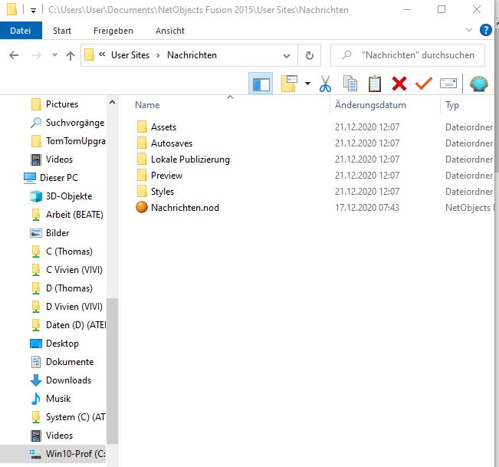Viewport: 499px width, 467px height.
Task: Toggle the navigation pane layout button
Action: pyautogui.click(x=261, y=84)
